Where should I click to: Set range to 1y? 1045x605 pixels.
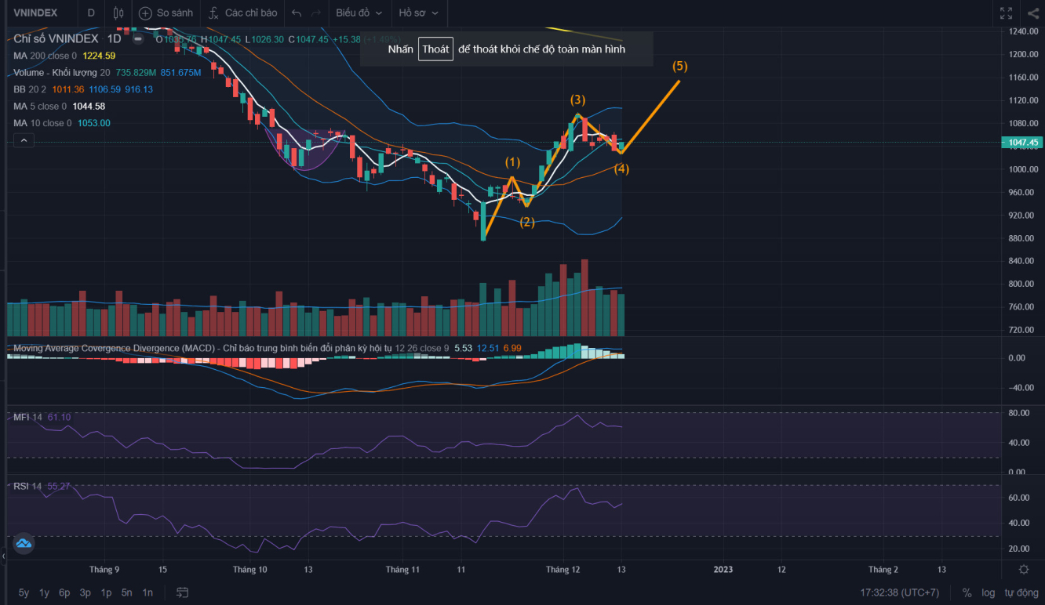point(44,592)
